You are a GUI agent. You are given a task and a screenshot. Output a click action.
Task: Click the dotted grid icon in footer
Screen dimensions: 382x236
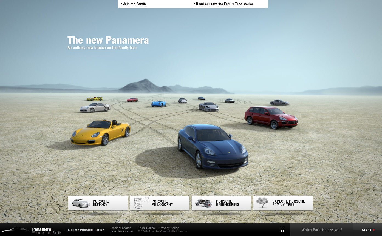[x=281, y=230]
